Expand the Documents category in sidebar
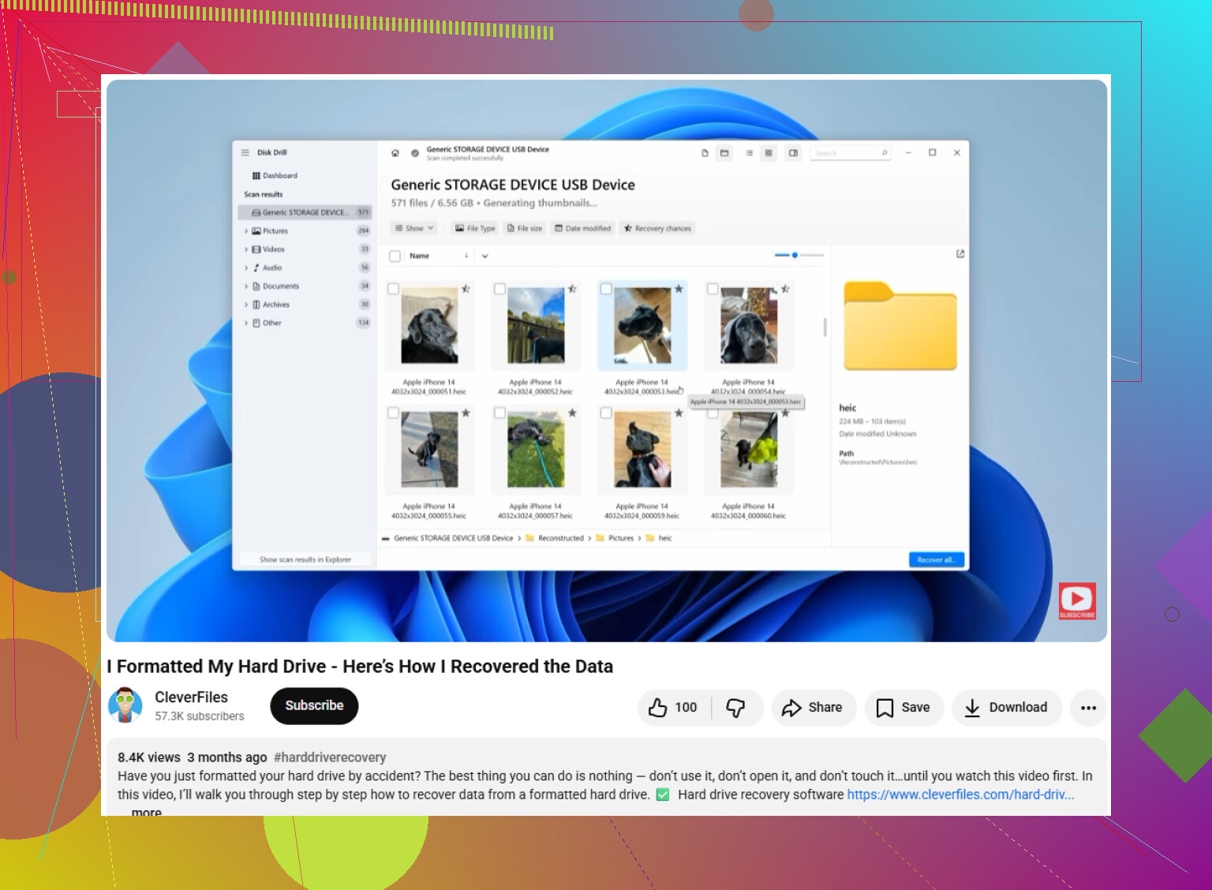 246,286
